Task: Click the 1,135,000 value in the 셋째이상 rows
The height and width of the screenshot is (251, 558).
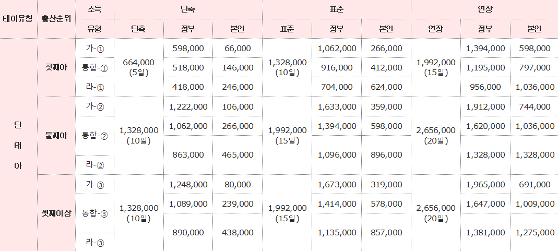Action: [337, 233]
